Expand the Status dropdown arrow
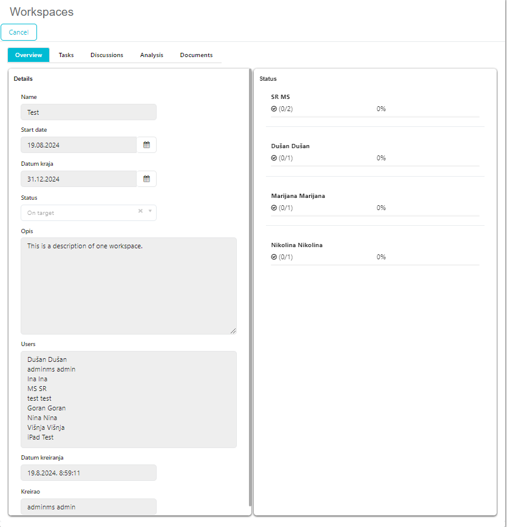507x527 pixels. tap(150, 211)
